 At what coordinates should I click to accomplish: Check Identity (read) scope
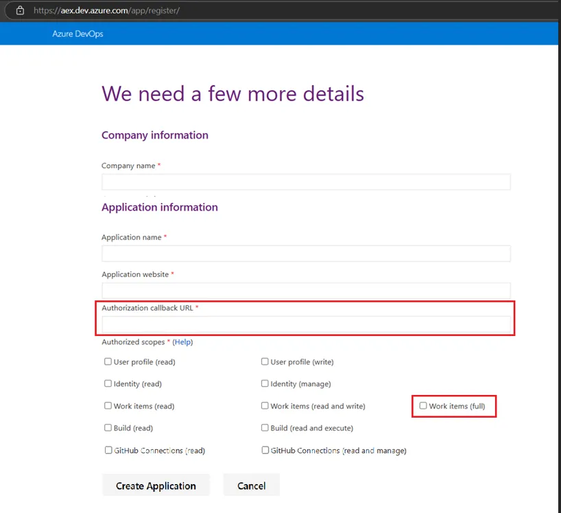[108, 383]
